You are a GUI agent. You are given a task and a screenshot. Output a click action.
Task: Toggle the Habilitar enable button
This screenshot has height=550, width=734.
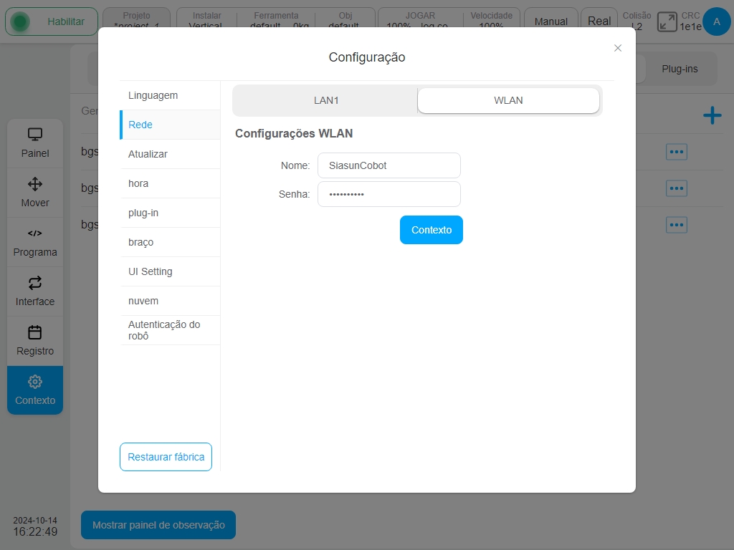(x=52, y=21)
